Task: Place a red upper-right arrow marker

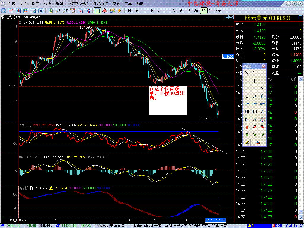Action: 255,127
